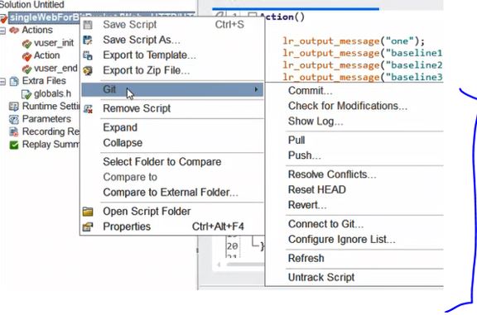Select the Parameters tree node
Viewport: 477px width, 315px height.
(46, 119)
